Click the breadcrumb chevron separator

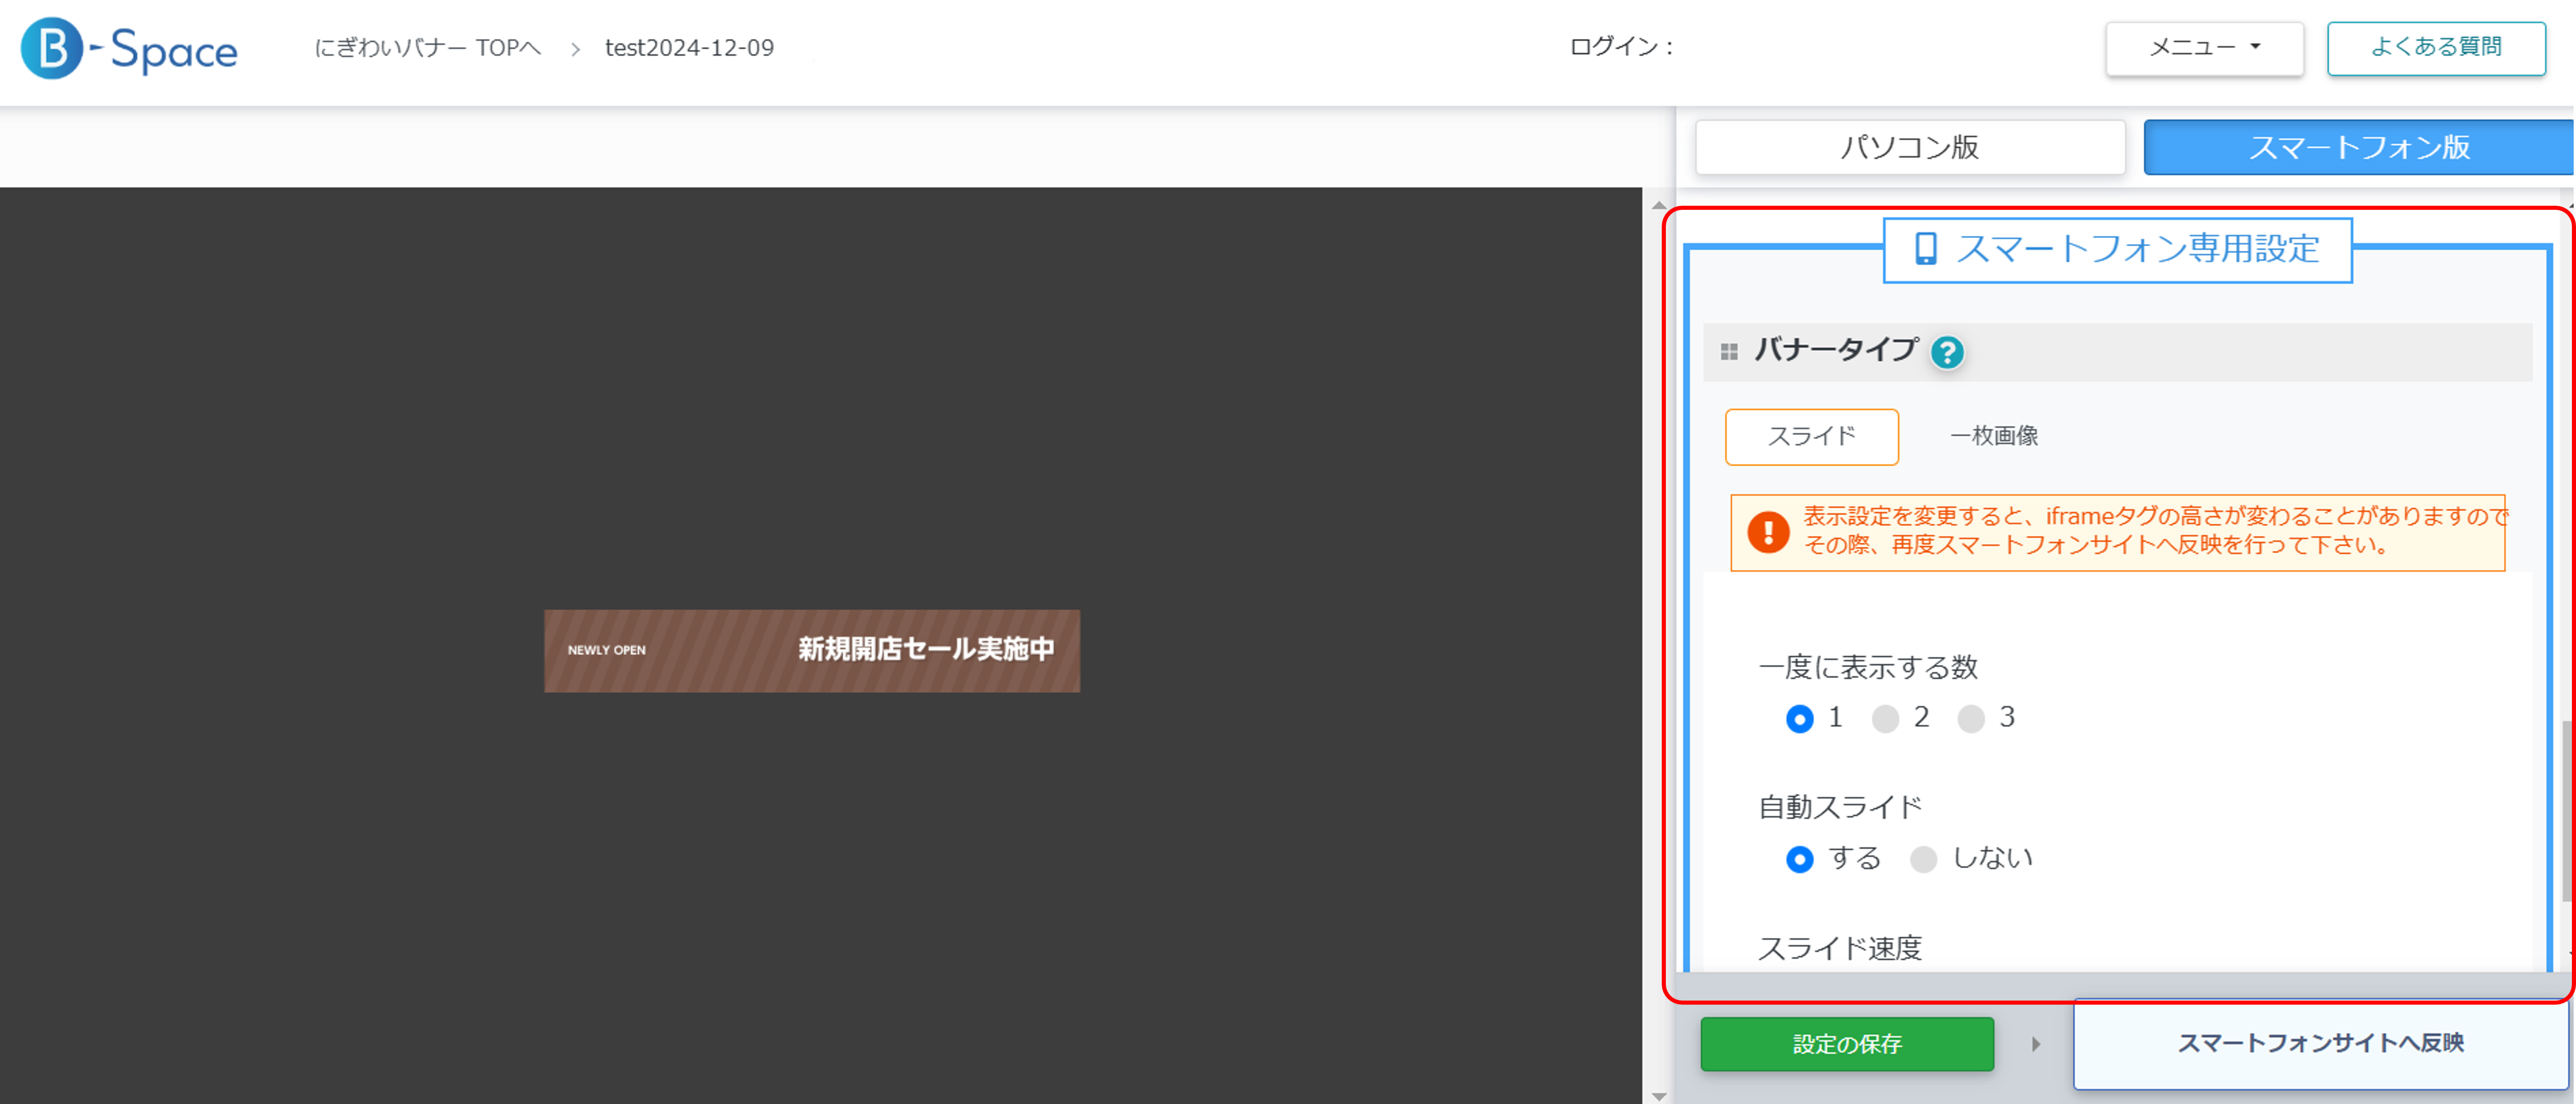click(575, 49)
